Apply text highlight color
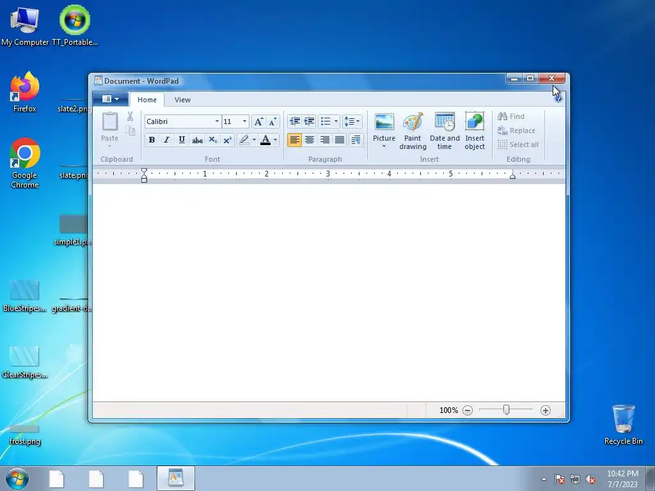655x491 pixels. pyautogui.click(x=244, y=140)
